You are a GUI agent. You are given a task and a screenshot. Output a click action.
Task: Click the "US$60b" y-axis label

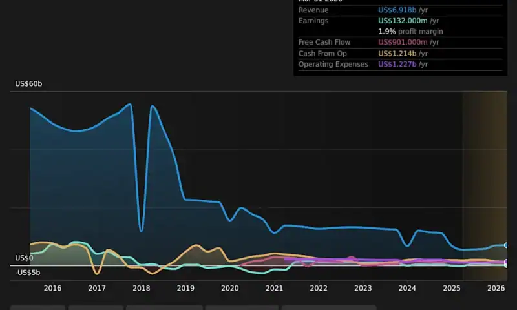[x=28, y=84]
